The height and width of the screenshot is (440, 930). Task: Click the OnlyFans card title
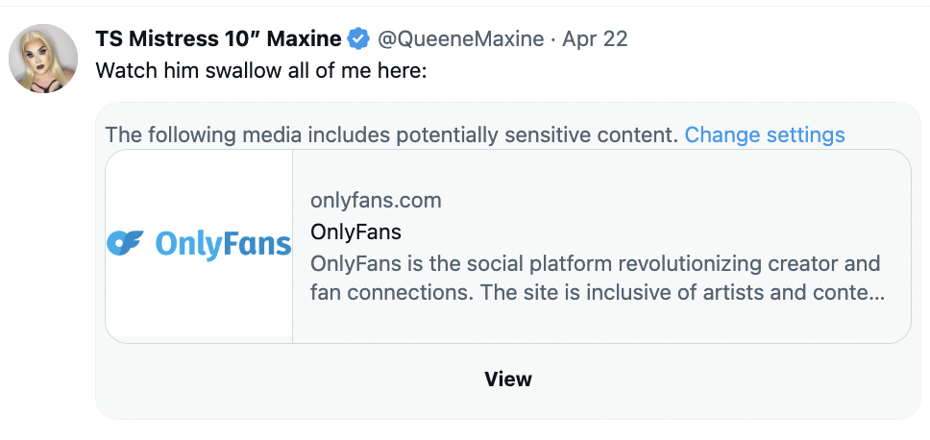pyautogui.click(x=355, y=232)
